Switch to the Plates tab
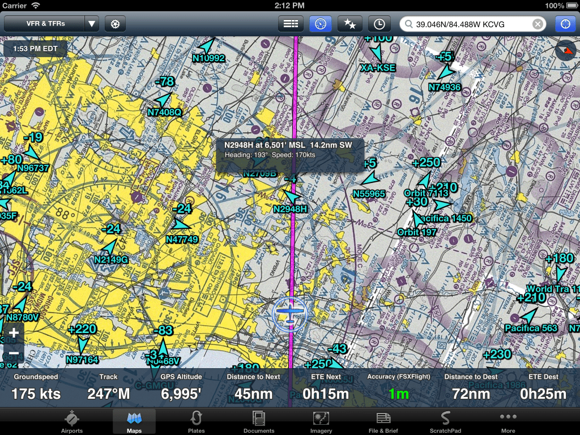The height and width of the screenshot is (435, 580). click(x=196, y=421)
